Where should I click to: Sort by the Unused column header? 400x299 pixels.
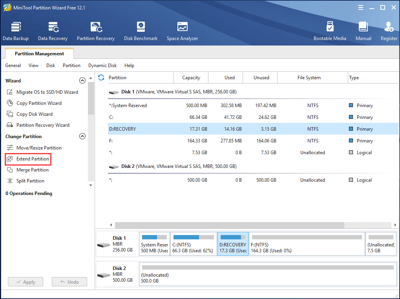pos(260,77)
